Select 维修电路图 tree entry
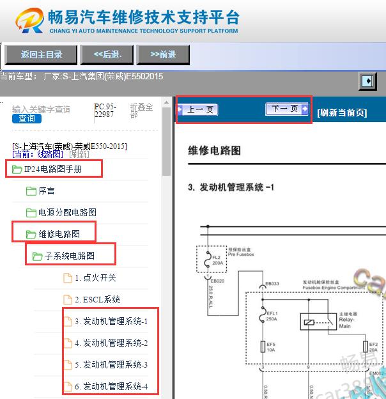The image size is (386, 399). coord(59,234)
